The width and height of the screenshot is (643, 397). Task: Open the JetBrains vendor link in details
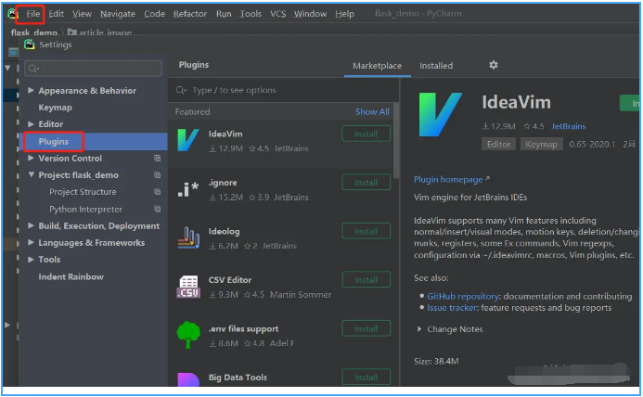click(569, 126)
